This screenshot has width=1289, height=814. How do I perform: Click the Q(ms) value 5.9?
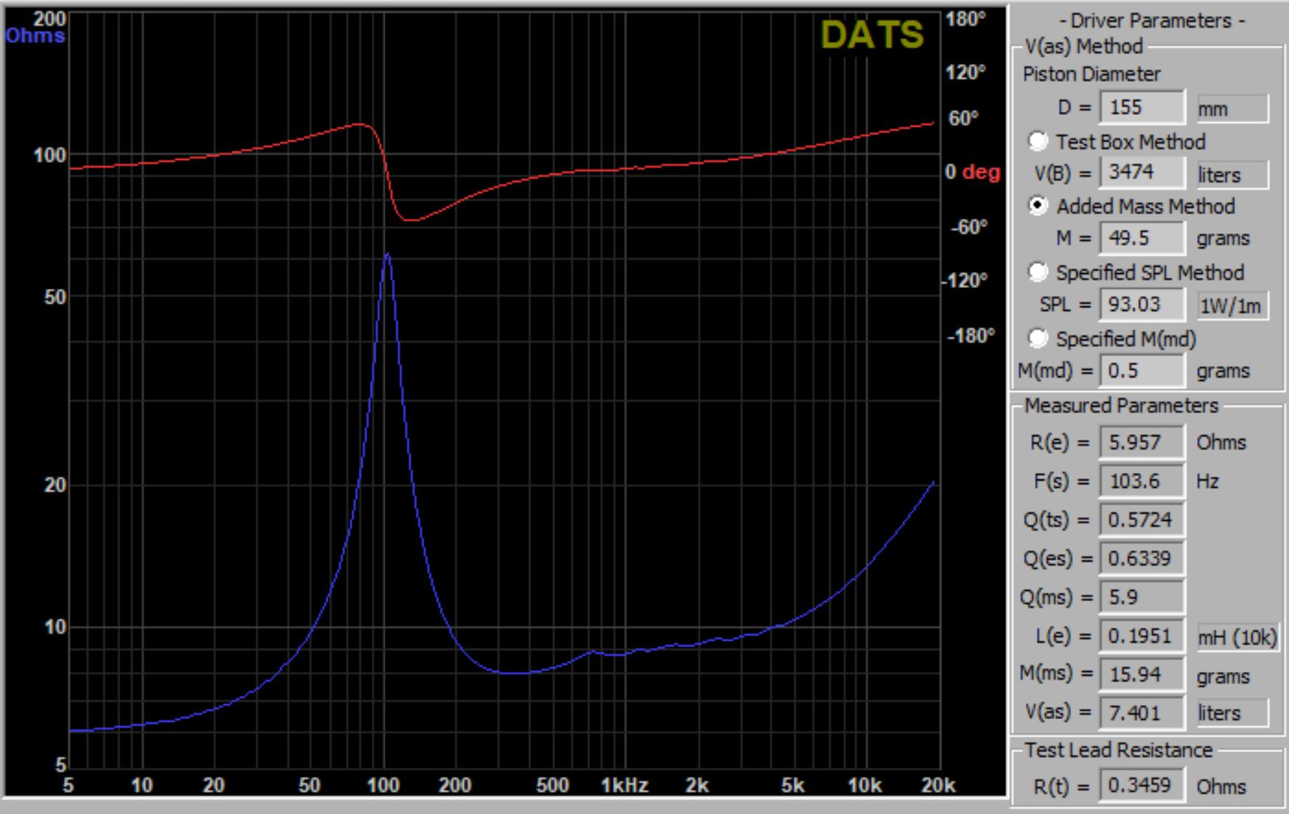coord(1142,597)
